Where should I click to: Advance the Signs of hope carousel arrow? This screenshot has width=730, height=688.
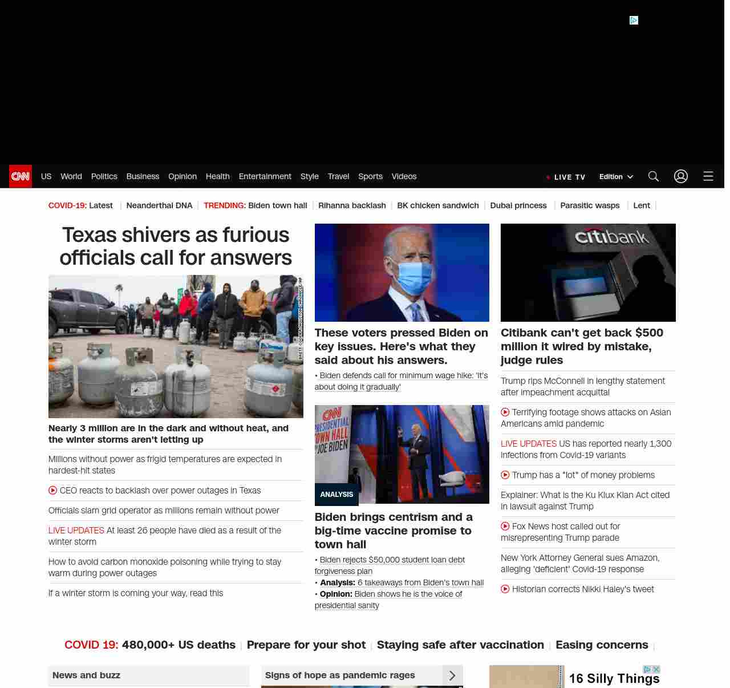[452, 675]
